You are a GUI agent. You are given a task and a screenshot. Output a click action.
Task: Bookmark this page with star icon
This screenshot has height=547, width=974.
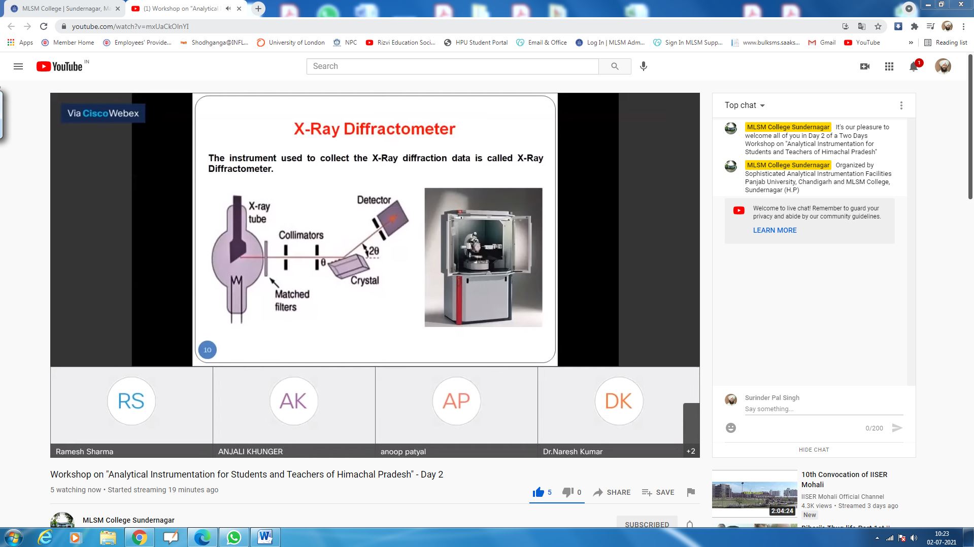coord(878,26)
